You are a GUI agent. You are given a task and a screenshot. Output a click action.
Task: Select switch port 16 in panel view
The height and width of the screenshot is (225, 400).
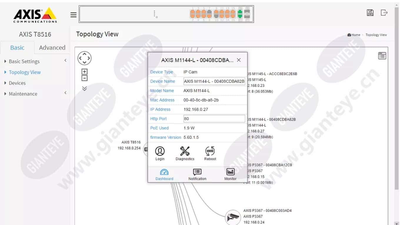[233, 16]
